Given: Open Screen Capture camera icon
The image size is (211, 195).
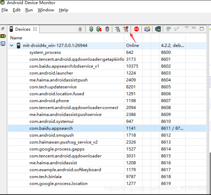Looking at the screenshot, I should pyautogui.click(x=147, y=29).
